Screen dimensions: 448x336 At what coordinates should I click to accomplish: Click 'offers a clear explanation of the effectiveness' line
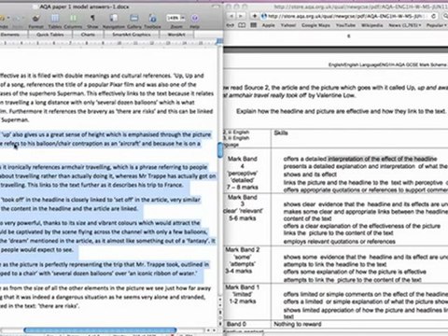(x=362, y=226)
